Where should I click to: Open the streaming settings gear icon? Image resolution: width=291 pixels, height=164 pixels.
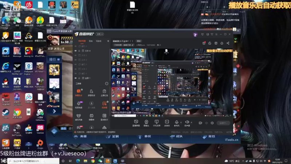pos(212,123)
